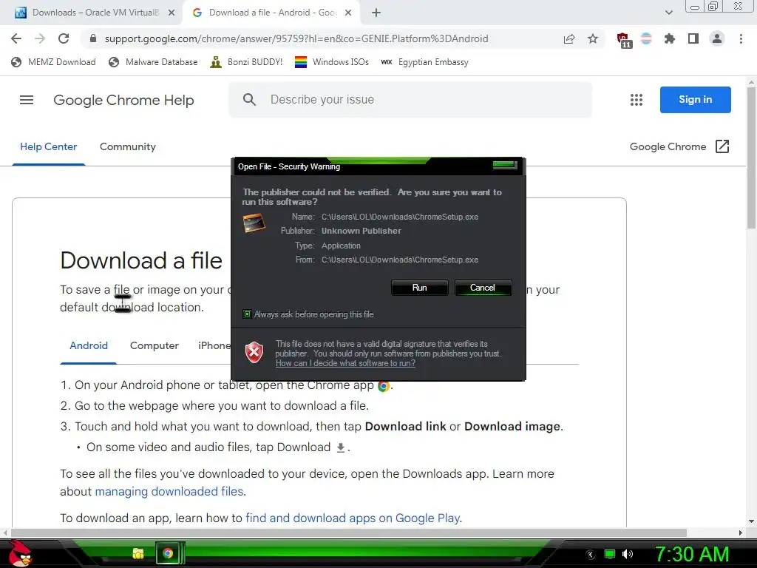Click the page scroll-down arrow
The image size is (757, 568).
pos(751,521)
